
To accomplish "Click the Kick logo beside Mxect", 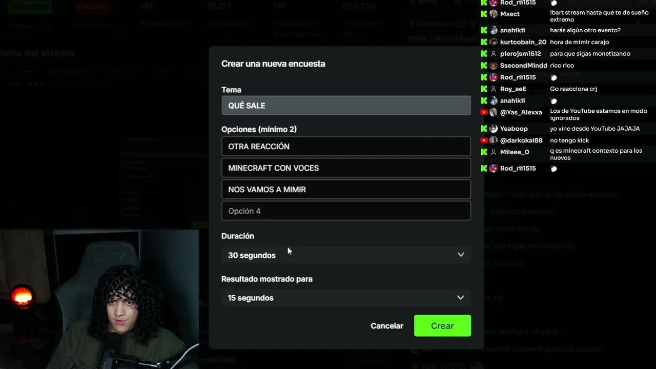I will [x=484, y=14].
